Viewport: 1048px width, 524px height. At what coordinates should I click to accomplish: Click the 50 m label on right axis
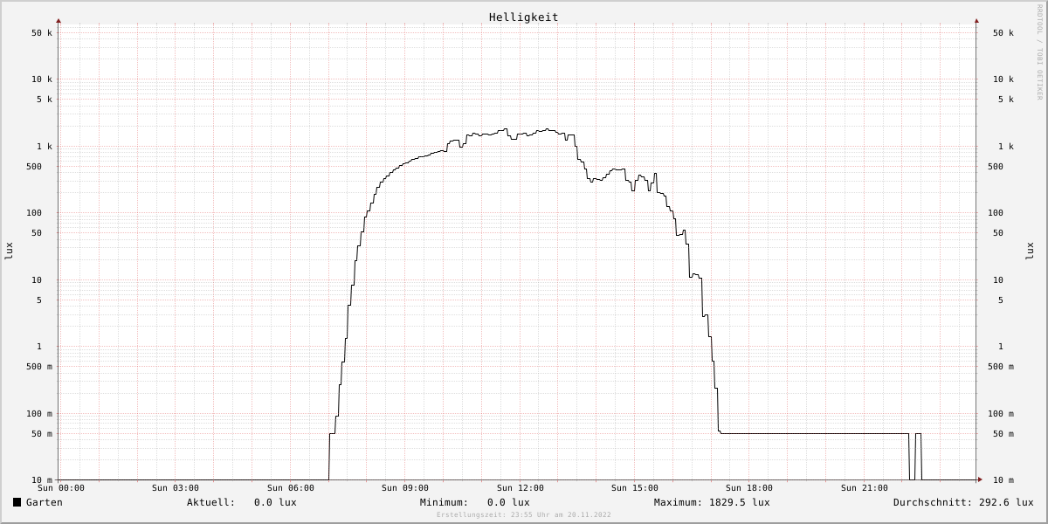1003,434
